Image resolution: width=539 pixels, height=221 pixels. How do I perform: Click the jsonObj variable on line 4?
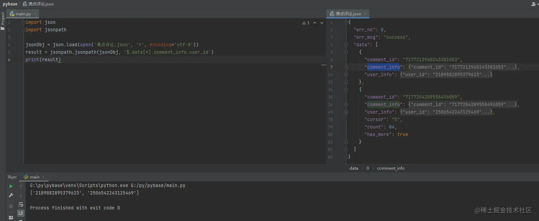coord(35,45)
